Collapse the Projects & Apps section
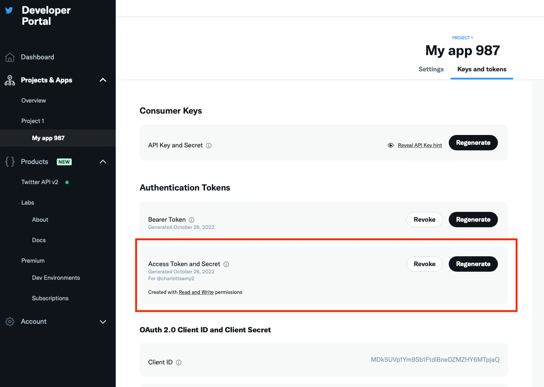Screen dimensions: 544x387 click(x=103, y=80)
